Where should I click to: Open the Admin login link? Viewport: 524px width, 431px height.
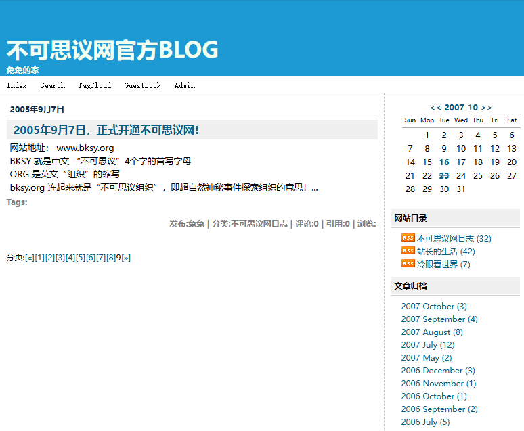coord(184,85)
